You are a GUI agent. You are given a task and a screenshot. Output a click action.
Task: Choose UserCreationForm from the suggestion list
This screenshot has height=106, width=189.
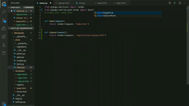pos(128,16)
